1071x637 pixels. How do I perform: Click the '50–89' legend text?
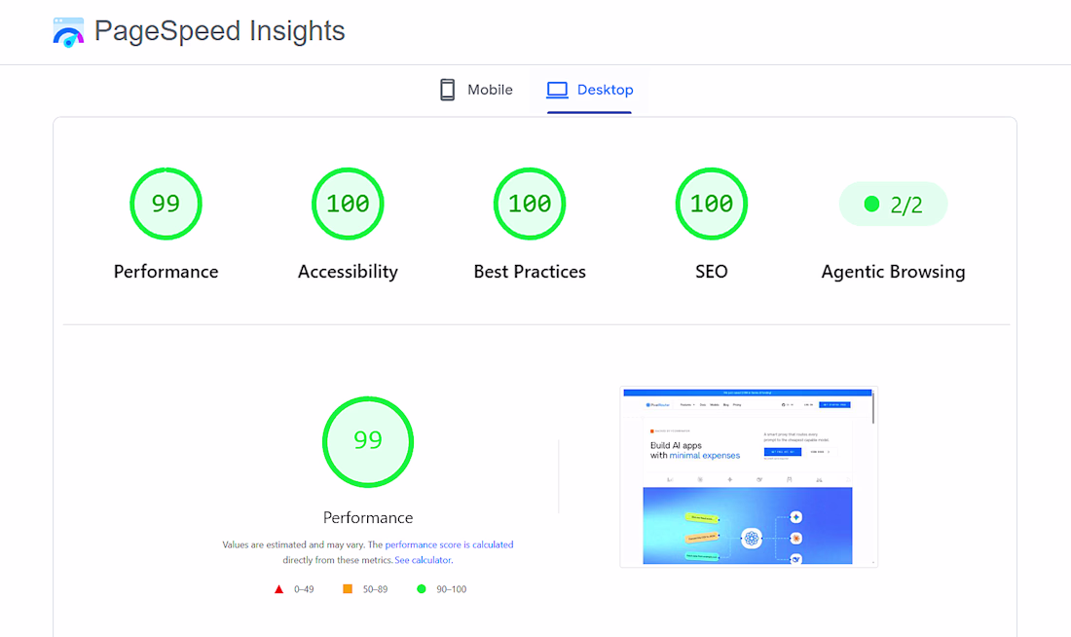375,589
